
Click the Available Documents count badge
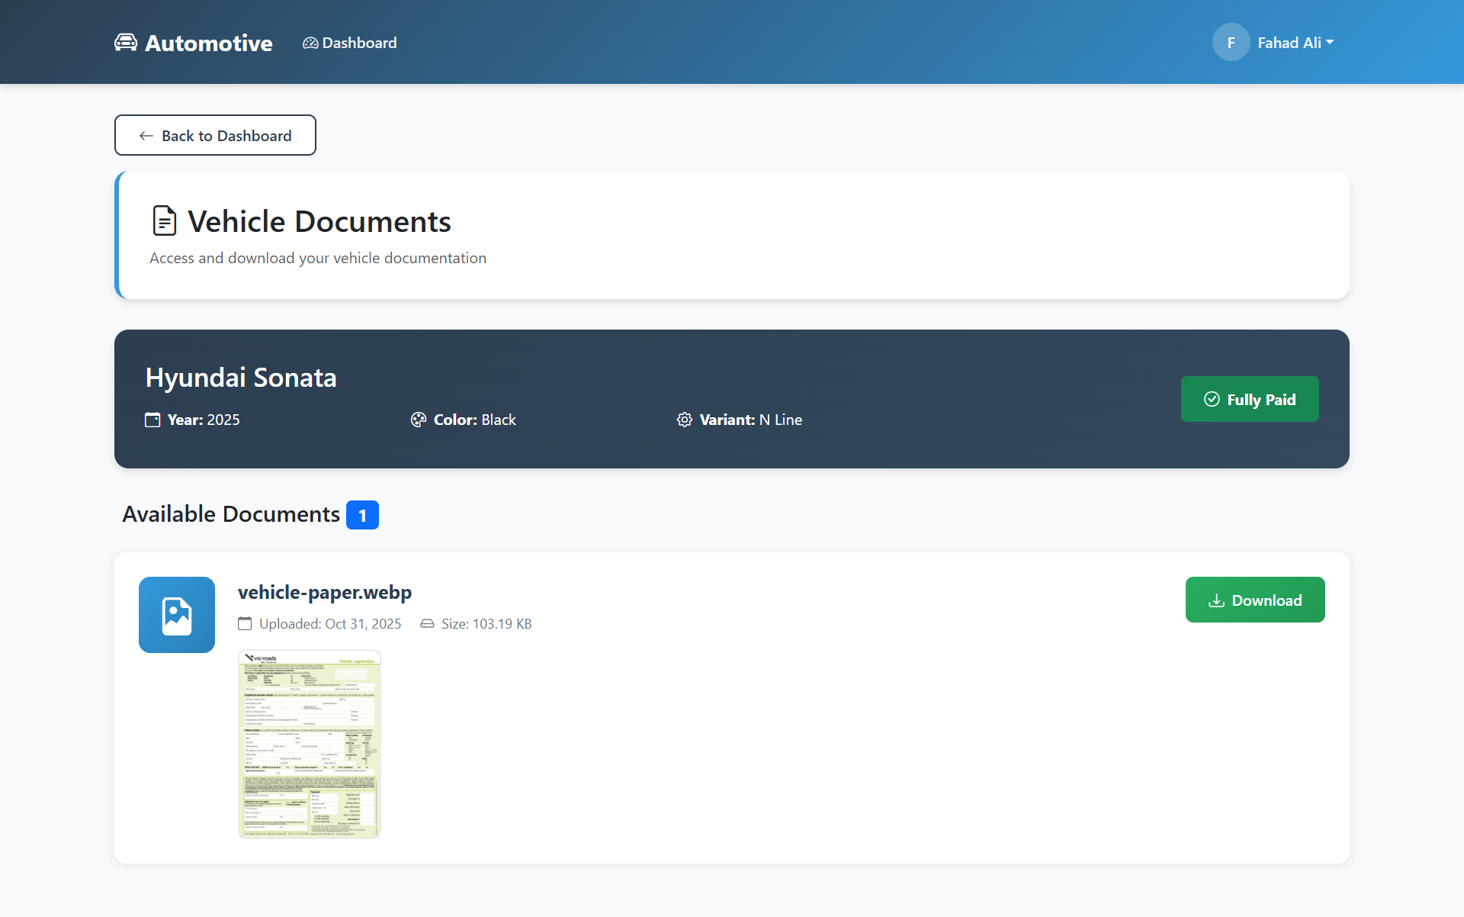click(362, 515)
